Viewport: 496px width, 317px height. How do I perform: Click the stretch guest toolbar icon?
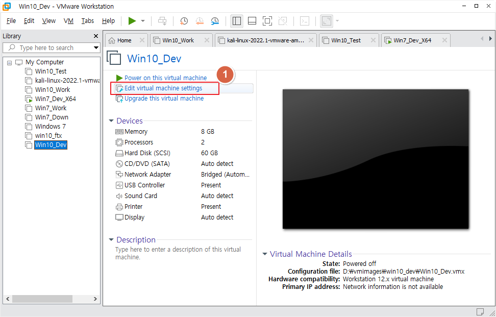pyautogui.click(x=327, y=21)
